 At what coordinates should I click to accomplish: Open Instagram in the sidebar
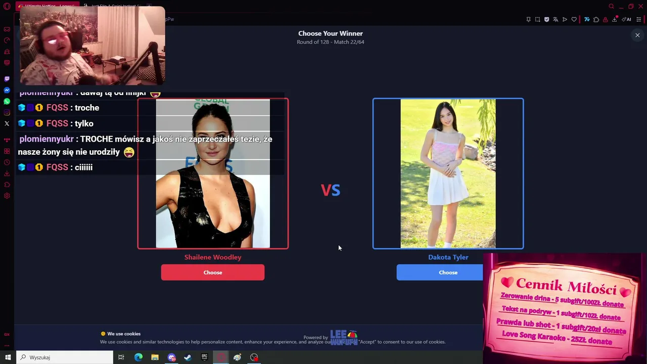(x=7, y=112)
